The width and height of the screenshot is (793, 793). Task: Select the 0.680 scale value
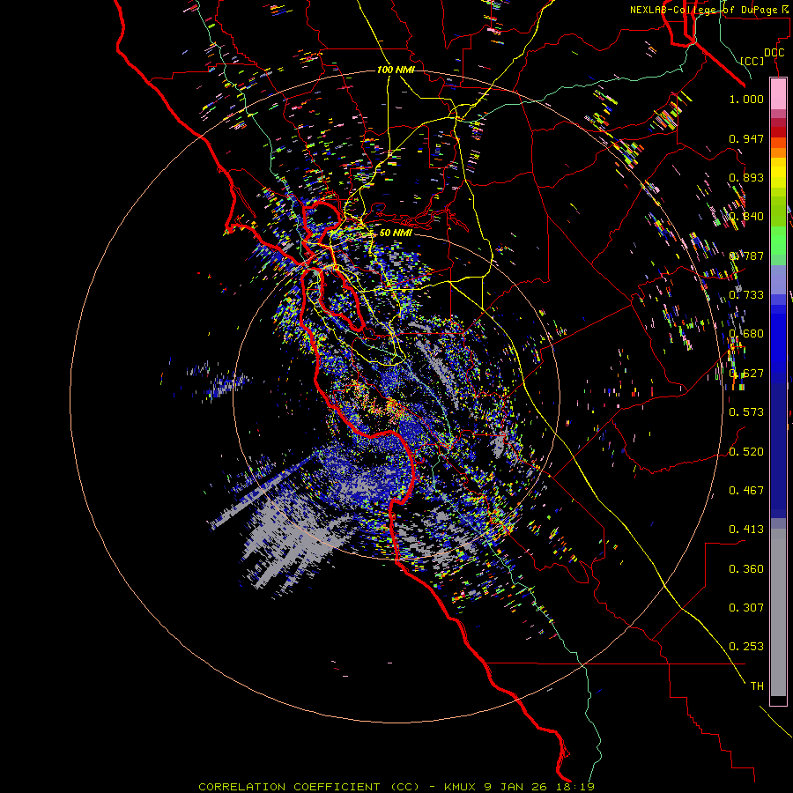coord(746,334)
